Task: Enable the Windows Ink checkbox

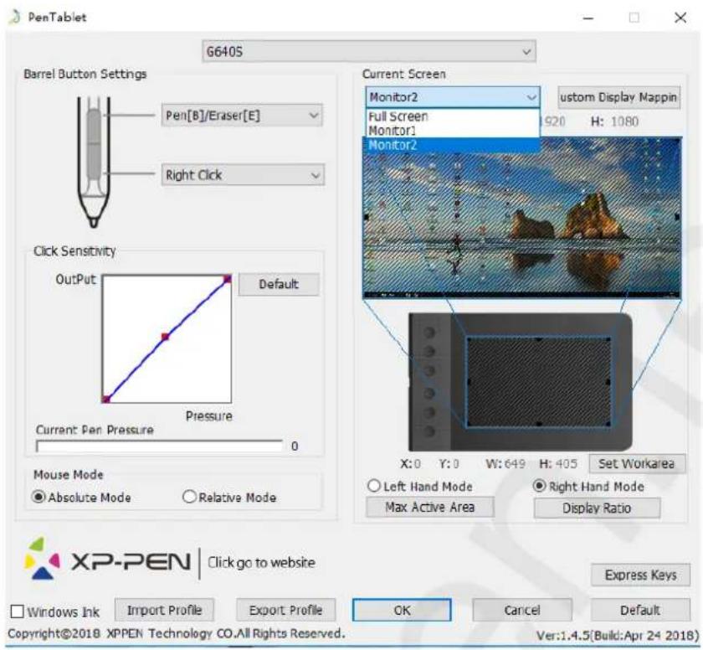Action: 17,611
